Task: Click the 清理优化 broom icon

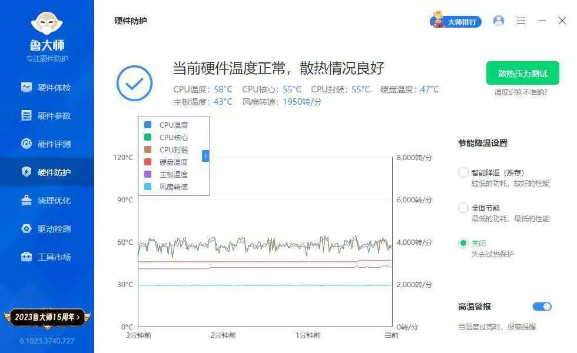Action: [x=26, y=200]
